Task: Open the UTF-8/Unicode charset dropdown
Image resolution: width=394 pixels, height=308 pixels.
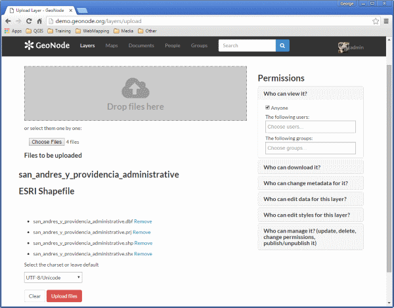Action: [53, 278]
